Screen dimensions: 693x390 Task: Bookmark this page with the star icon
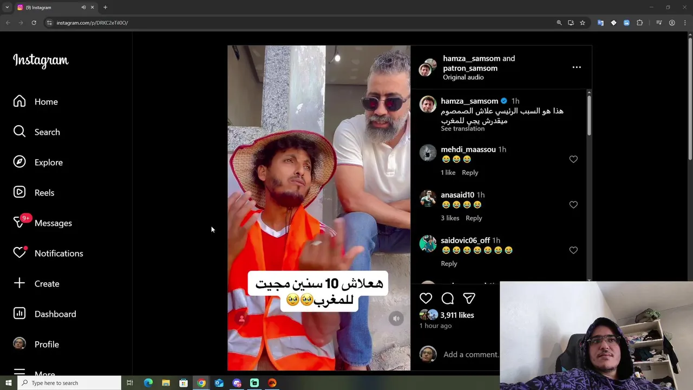click(583, 23)
